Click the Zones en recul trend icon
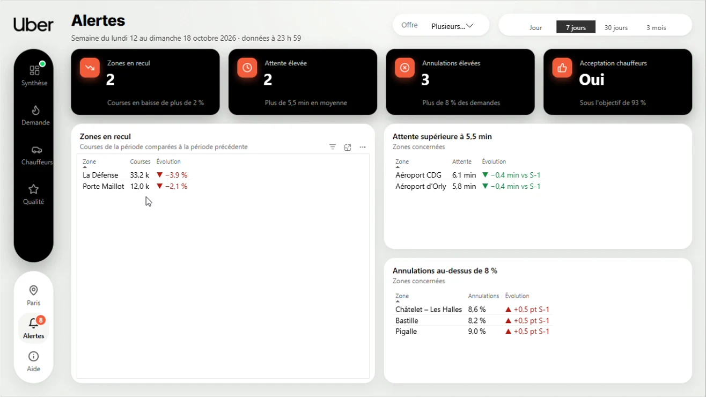 pos(90,68)
